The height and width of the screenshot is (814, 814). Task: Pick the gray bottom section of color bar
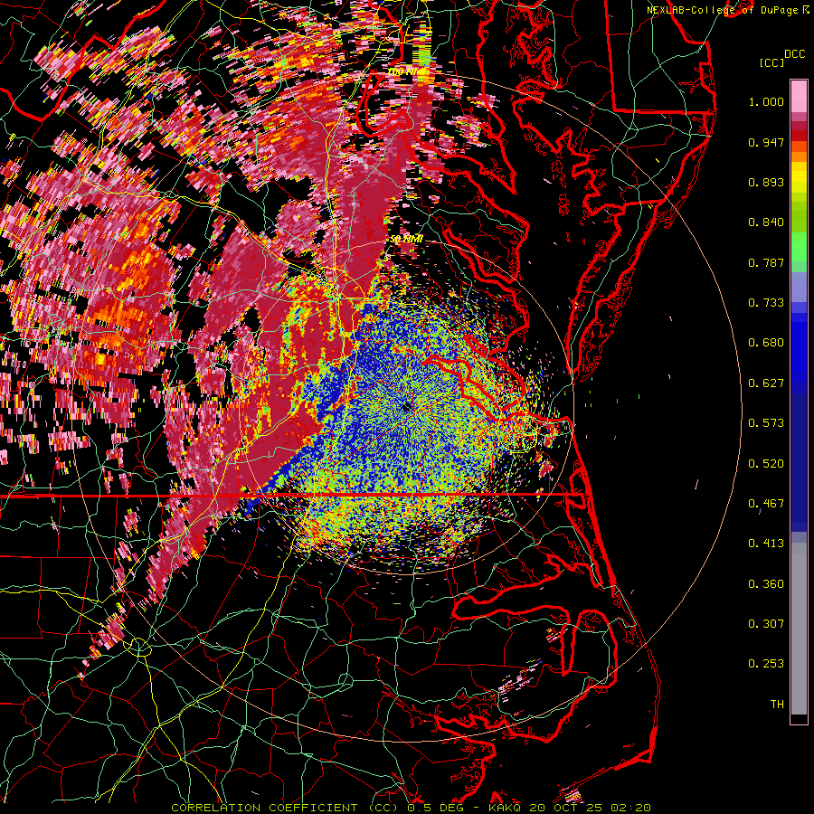tap(799, 629)
